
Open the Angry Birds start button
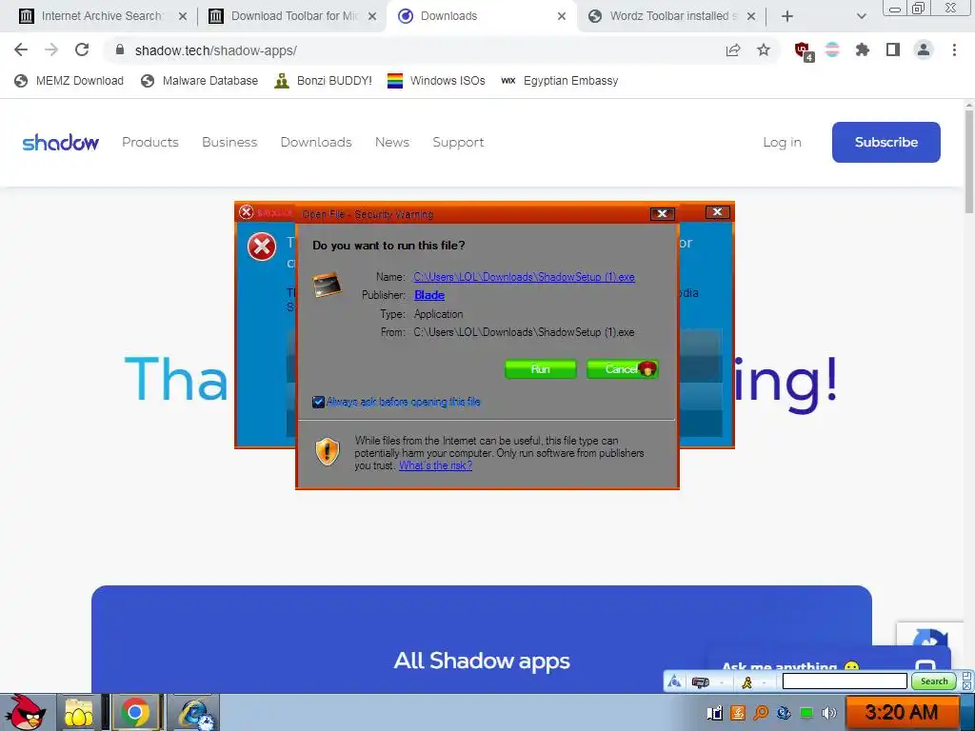[24, 712]
